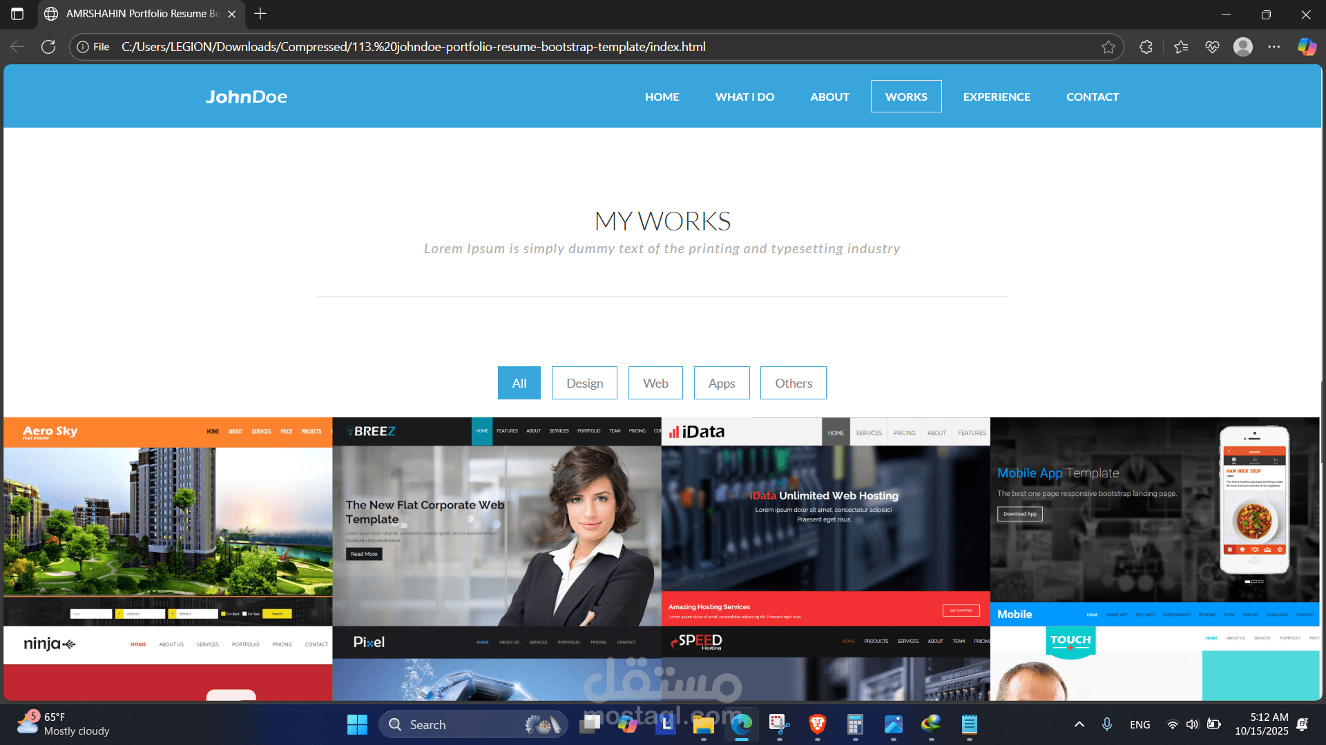The height and width of the screenshot is (745, 1326).
Task: Click the AMRSHAHIN Portfolio browser tab
Action: point(138,14)
